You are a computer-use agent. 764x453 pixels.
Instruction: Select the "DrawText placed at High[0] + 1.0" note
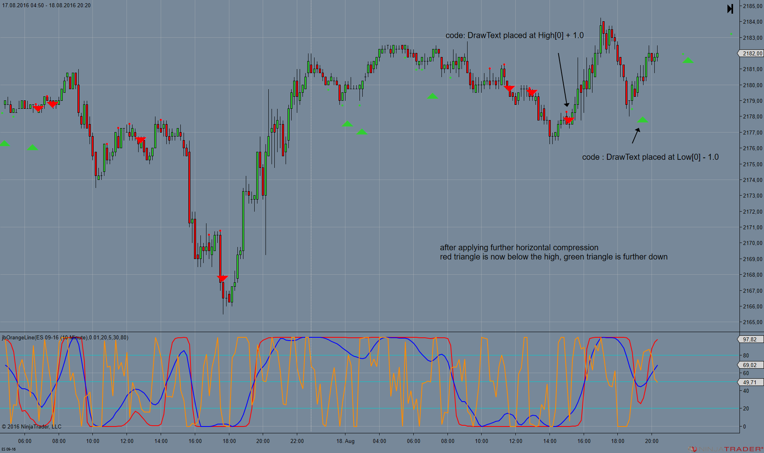[x=515, y=35]
